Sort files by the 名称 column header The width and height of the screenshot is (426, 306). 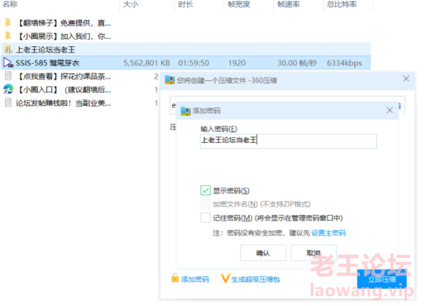10,4
